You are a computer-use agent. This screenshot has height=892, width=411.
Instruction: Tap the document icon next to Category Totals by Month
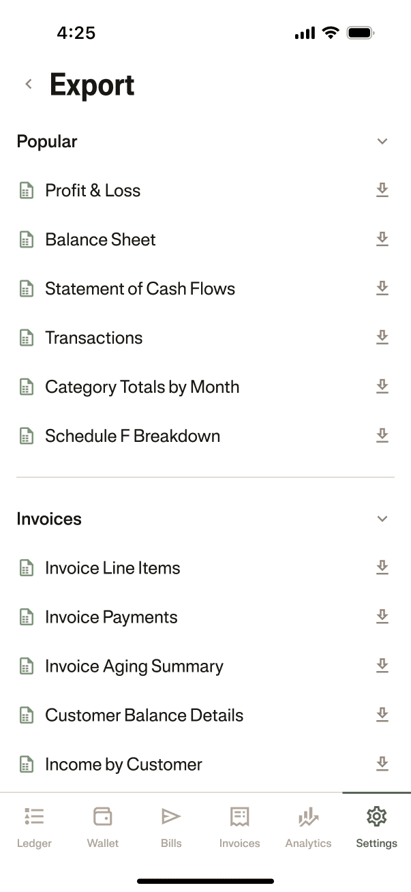click(x=26, y=387)
